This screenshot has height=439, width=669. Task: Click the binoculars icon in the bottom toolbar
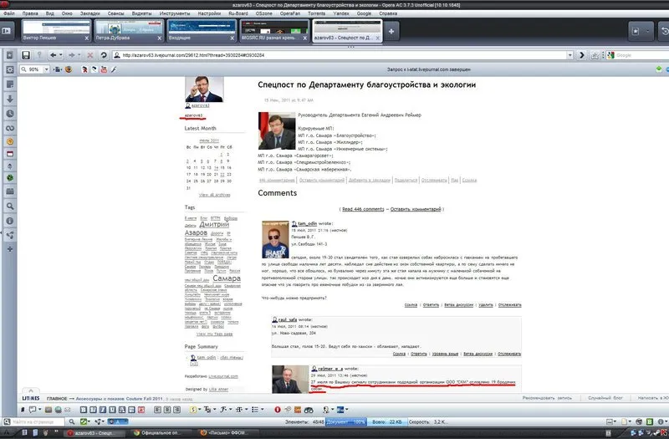click(x=309, y=410)
